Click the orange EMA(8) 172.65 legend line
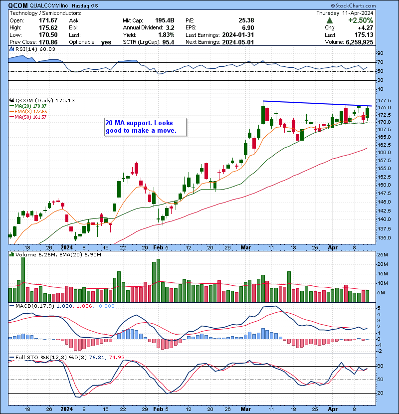The width and height of the screenshot is (399, 414). tap(28, 111)
